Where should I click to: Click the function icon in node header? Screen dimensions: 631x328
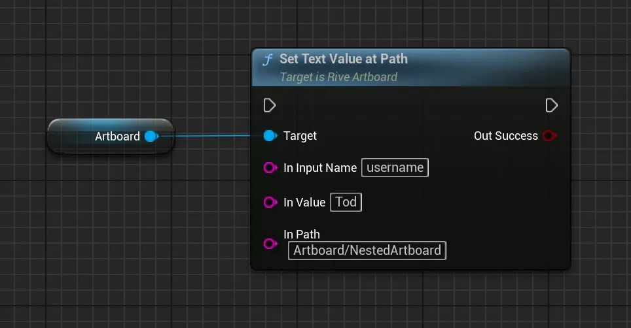pos(268,60)
